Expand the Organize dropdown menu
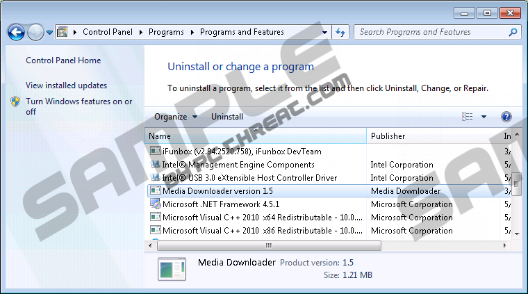Image resolution: width=528 pixels, height=294 pixels. (176, 117)
